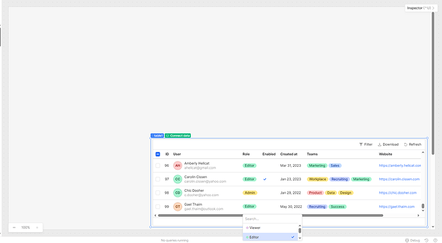This screenshot has width=442, height=243.
Task: Click the dropdown list scroll-down arrow
Action: pos(300,239)
